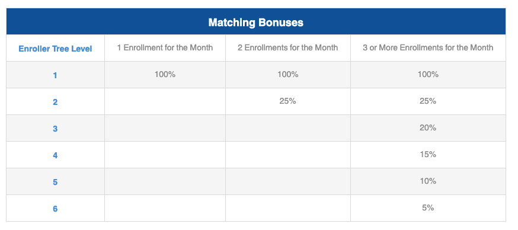Screen dimensions: 518x230
Task: Click 25% in the 3 or More column
Action: [428, 101]
